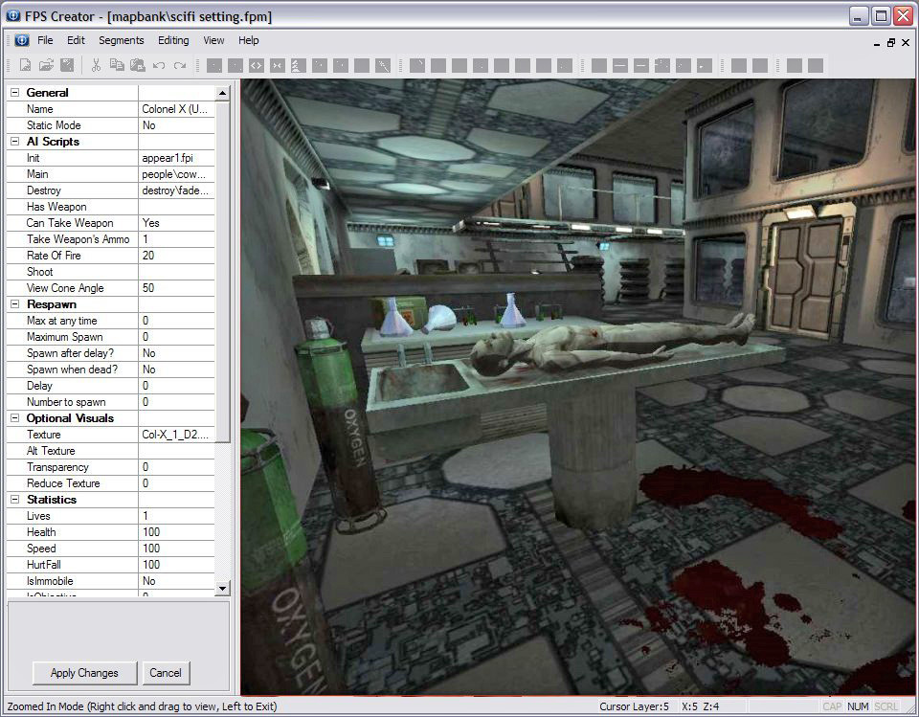The height and width of the screenshot is (717, 919).
Task: Click the Cut scissors icon
Action: [x=96, y=65]
